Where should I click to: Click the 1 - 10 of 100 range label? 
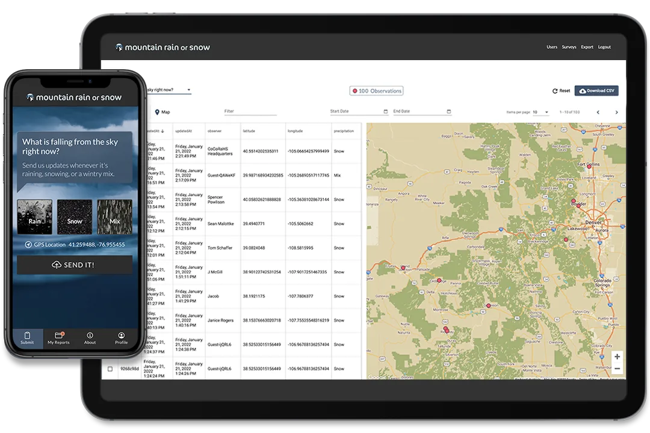569,112
